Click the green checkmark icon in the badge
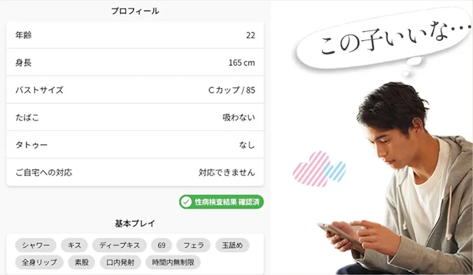The width and height of the screenshot is (473, 275). 186,202
